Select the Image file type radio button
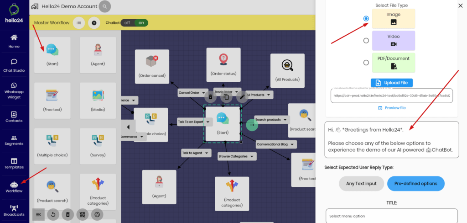The height and width of the screenshot is (223, 467). (x=366, y=19)
